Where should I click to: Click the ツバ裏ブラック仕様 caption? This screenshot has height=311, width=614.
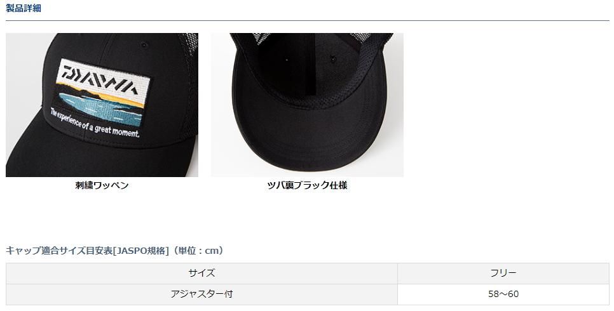(307, 185)
